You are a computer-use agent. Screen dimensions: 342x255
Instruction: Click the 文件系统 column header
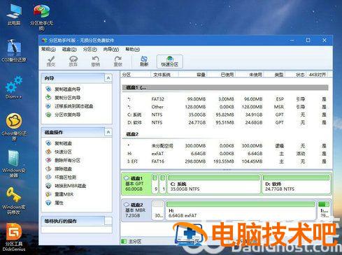[164, 75]
